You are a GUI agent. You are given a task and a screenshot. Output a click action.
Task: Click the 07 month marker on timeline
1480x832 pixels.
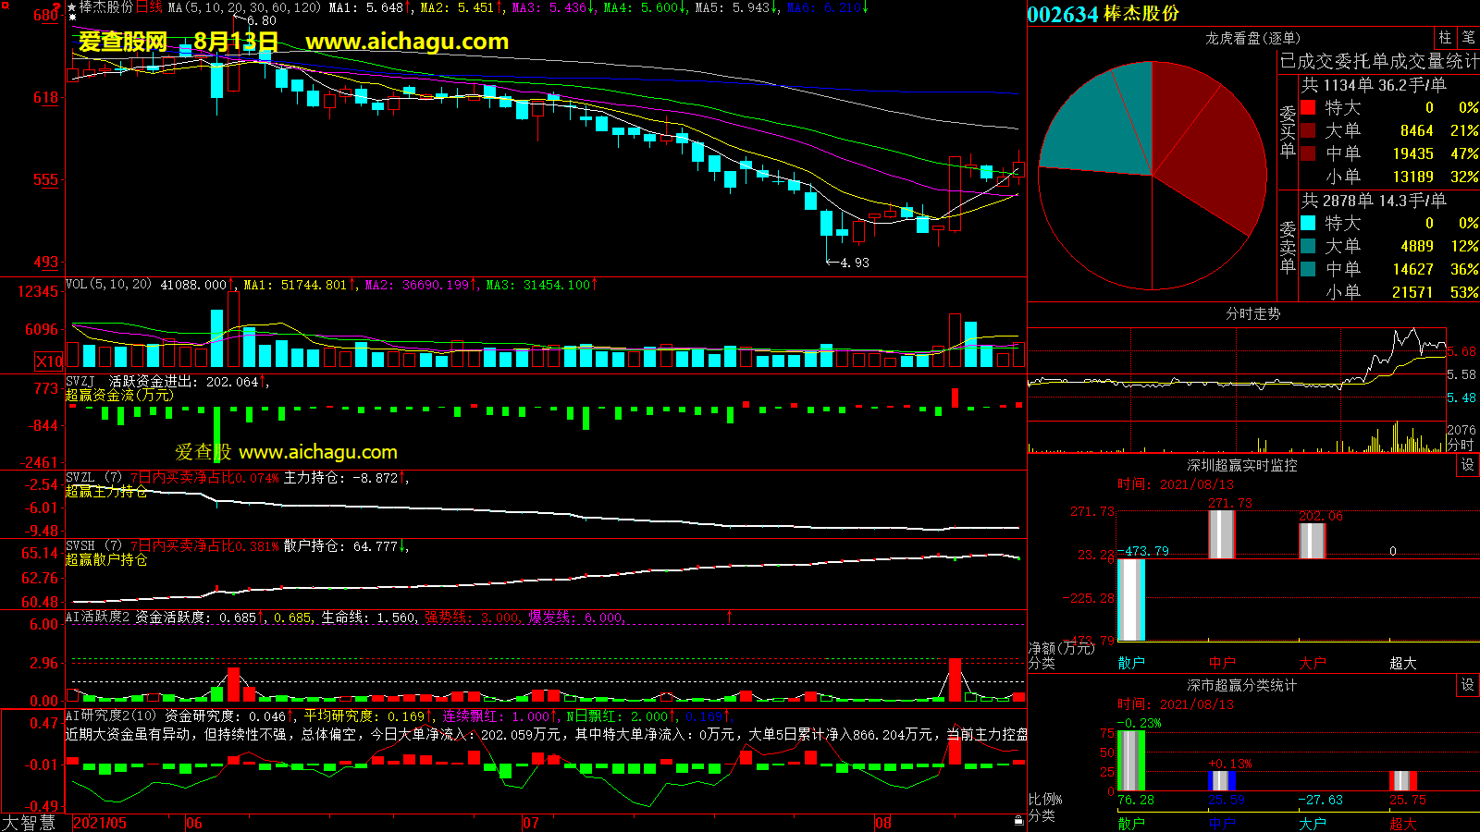click(x=530, y=823)
